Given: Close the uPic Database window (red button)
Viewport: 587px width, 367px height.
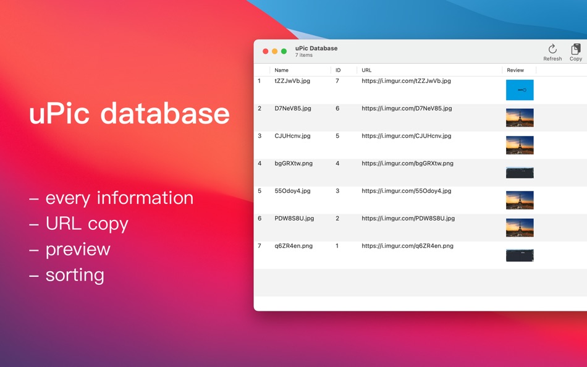Looking at the screenshot, I should point(266,51).
